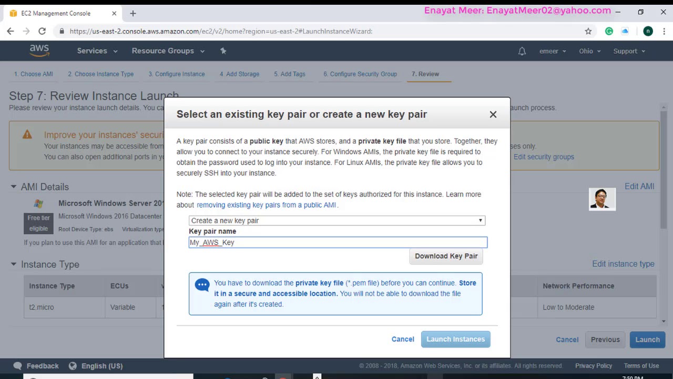
Task: Click the Previous button
Action: click(605, 340)
